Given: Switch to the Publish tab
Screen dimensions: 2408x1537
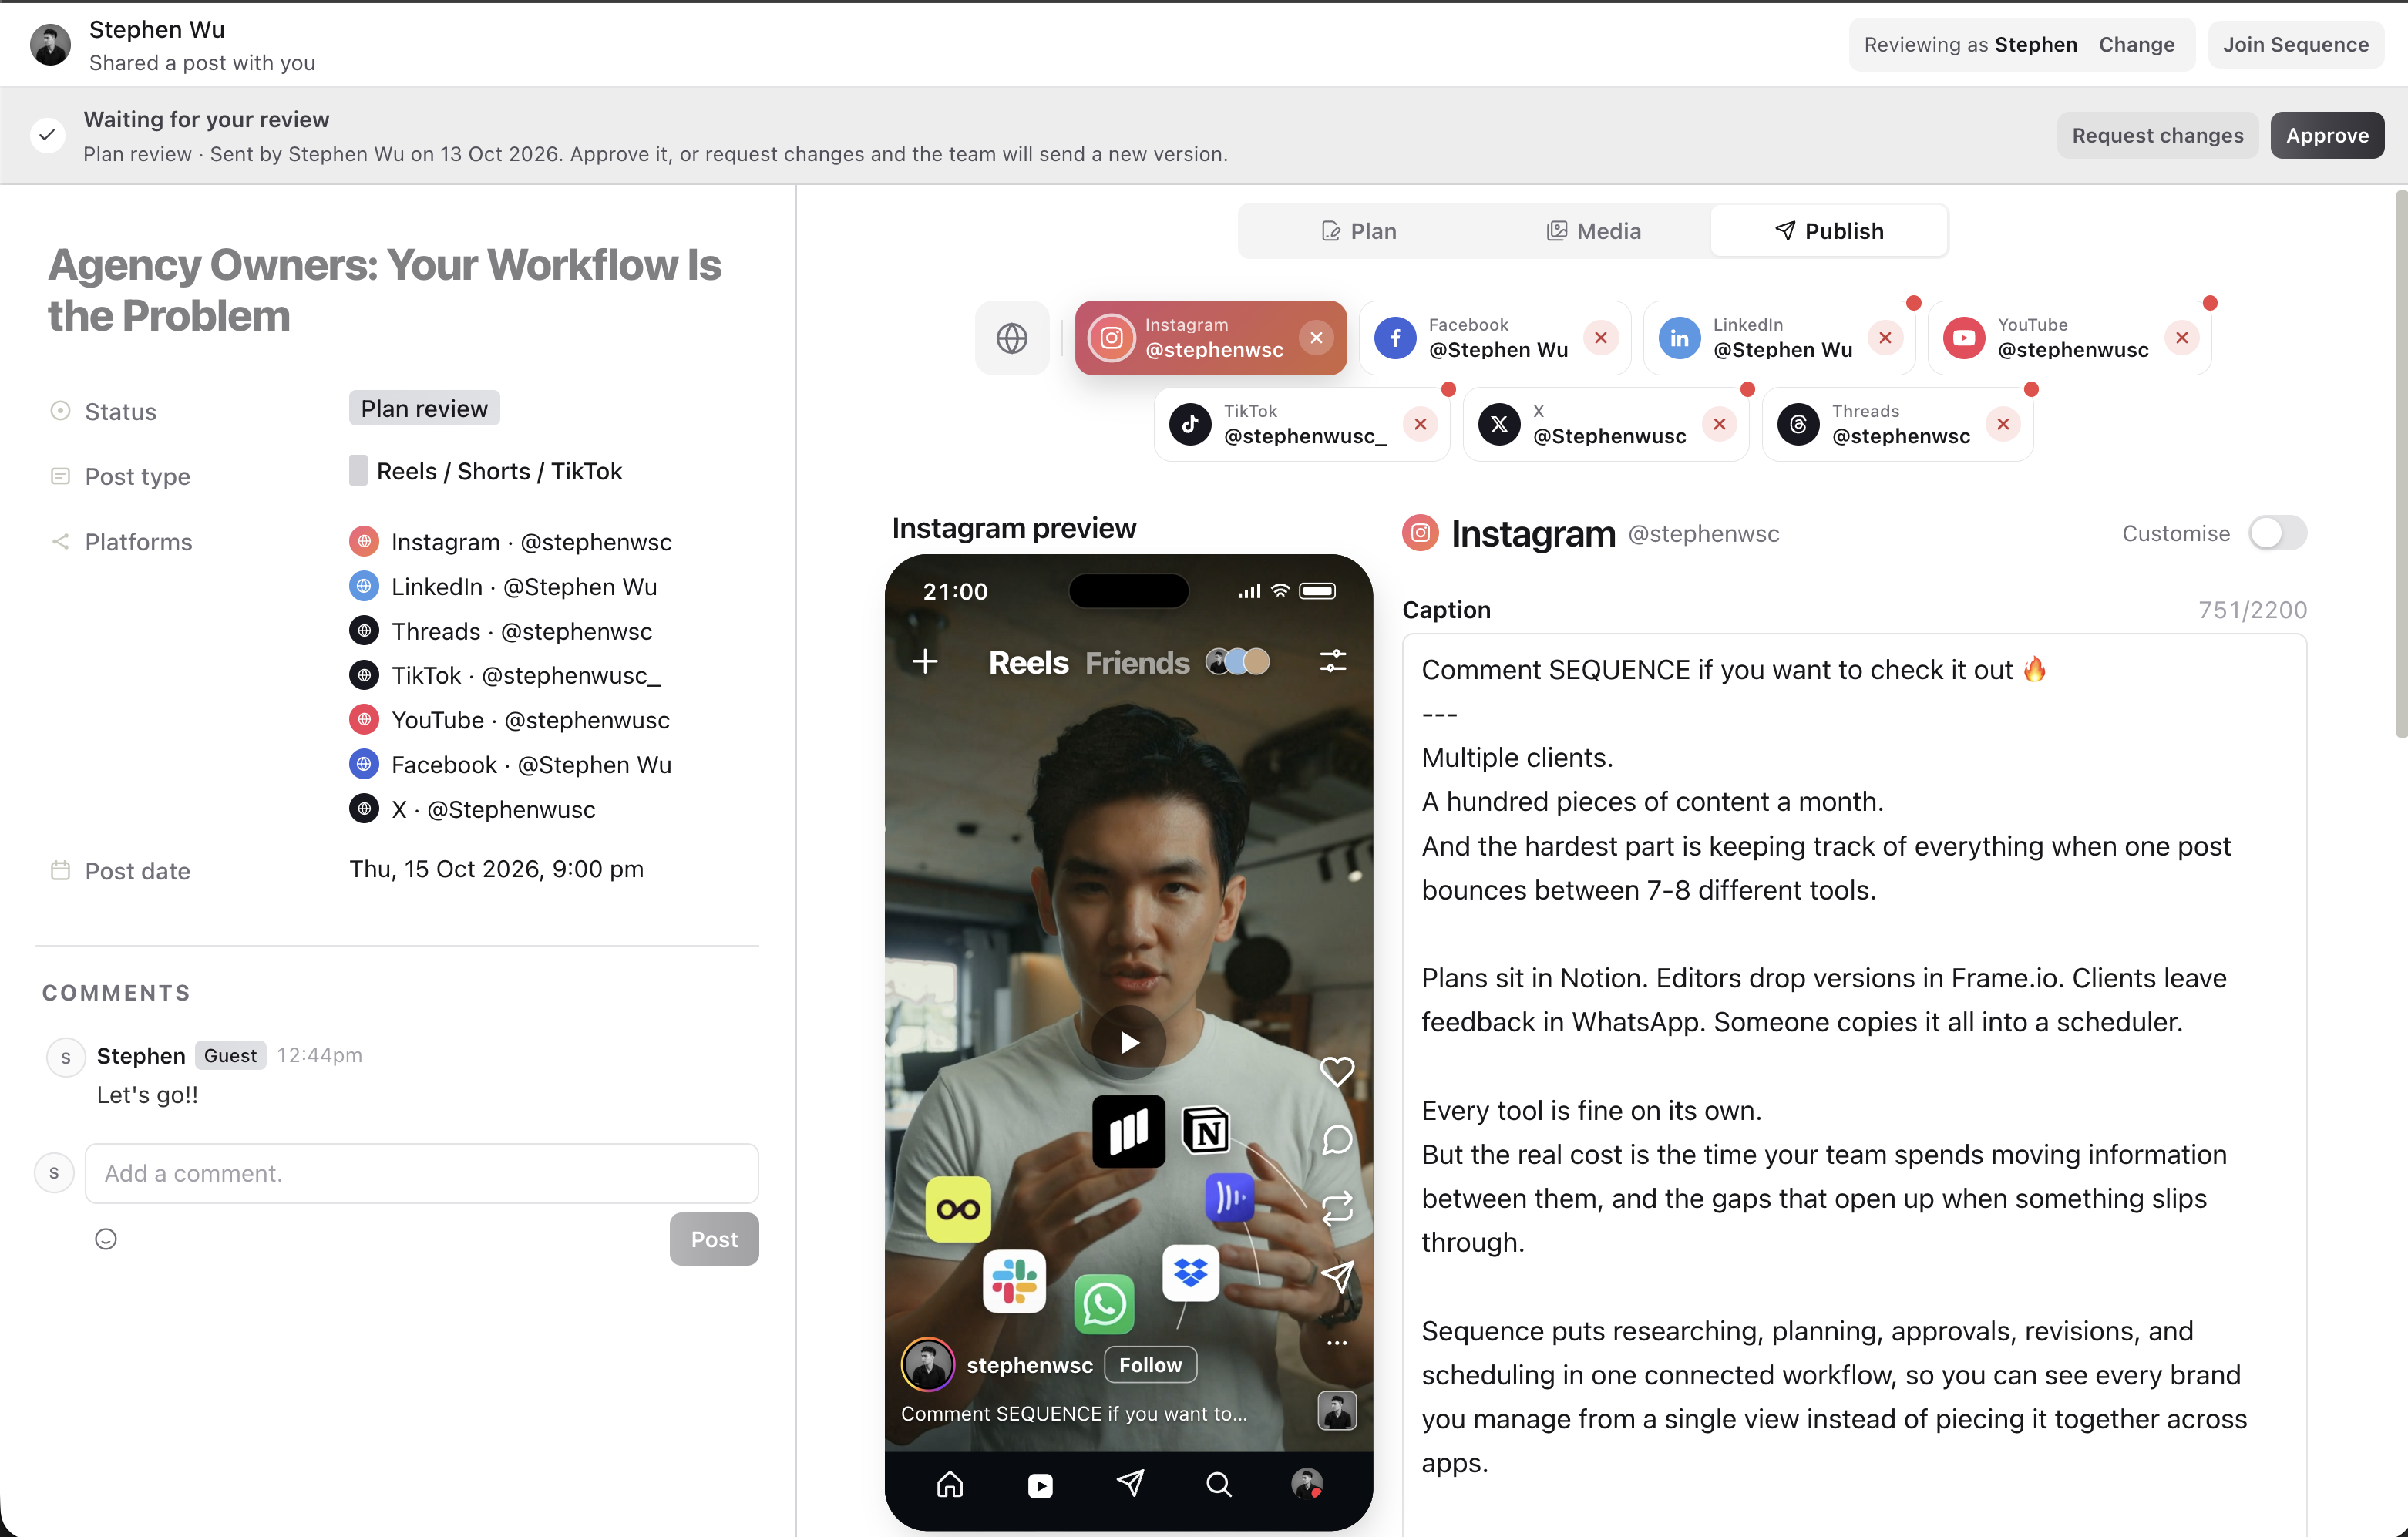Looking at the screenshot, I should 1829,231.
